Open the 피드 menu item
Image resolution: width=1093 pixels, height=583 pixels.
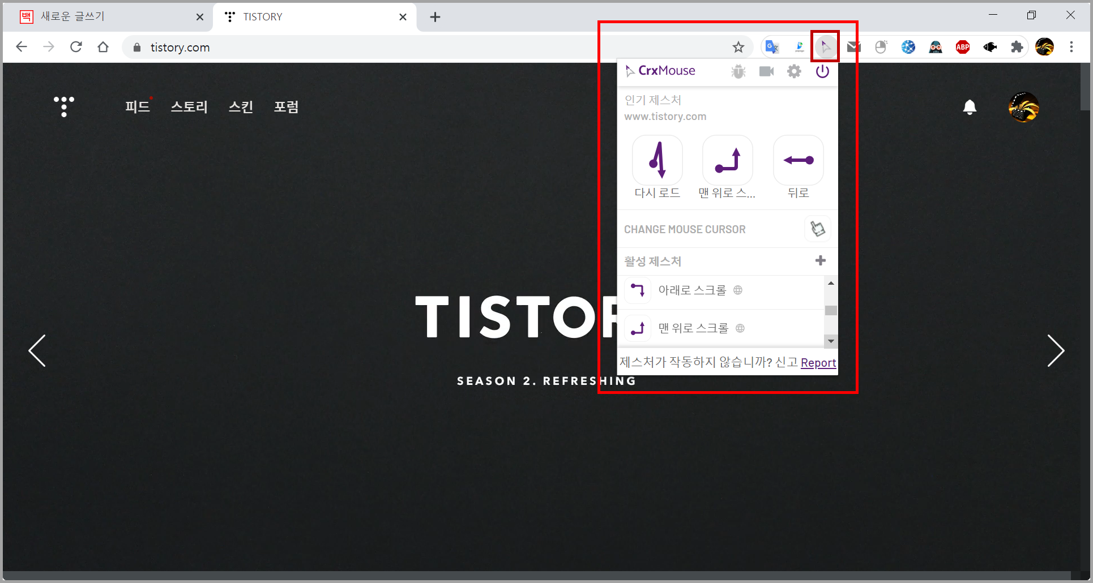[137, 106]
